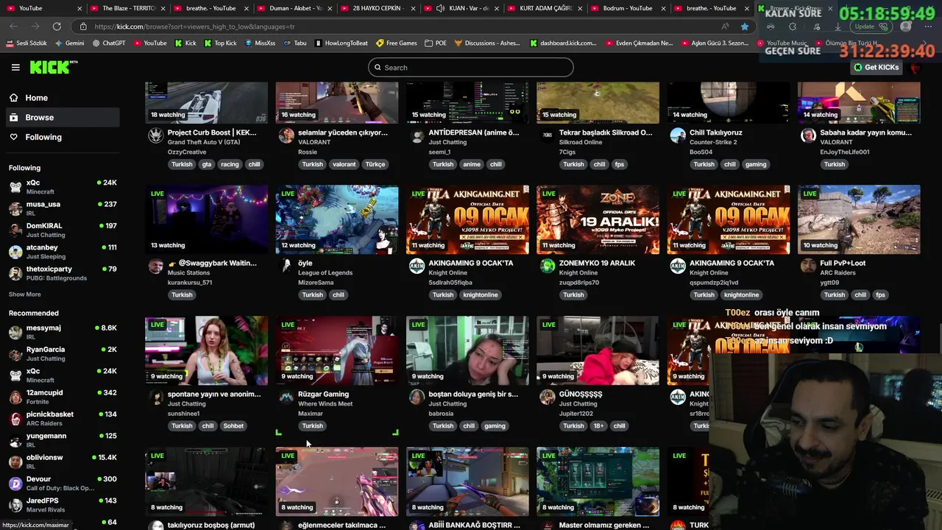This screenshot has height=530, width=942.
Task: Click the Search input field
Action: [x=471, y=68]
